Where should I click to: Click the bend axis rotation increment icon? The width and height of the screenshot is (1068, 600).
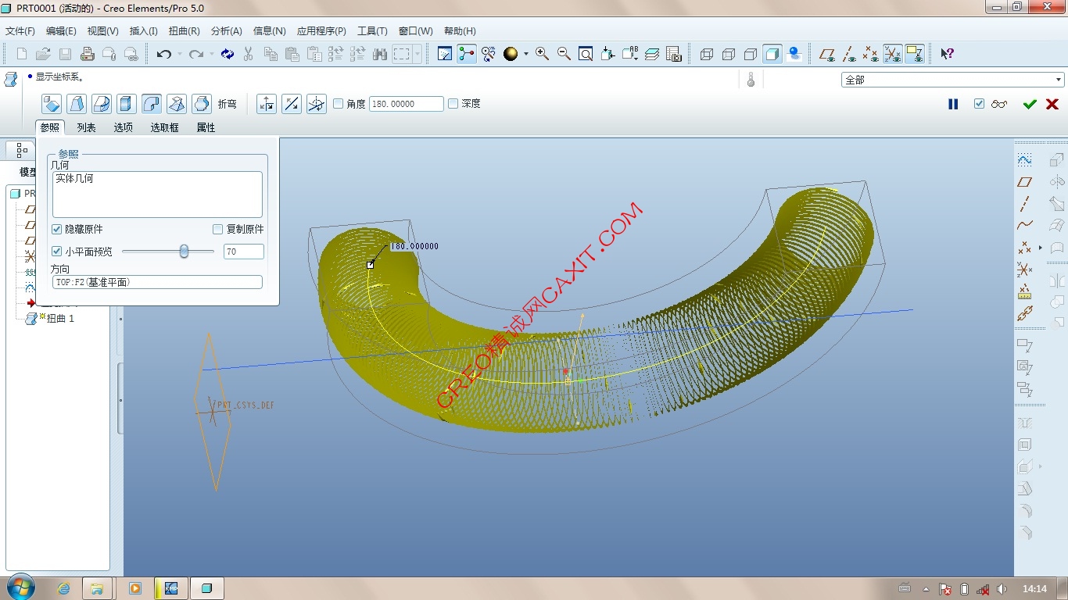click(x=317, y=103)
